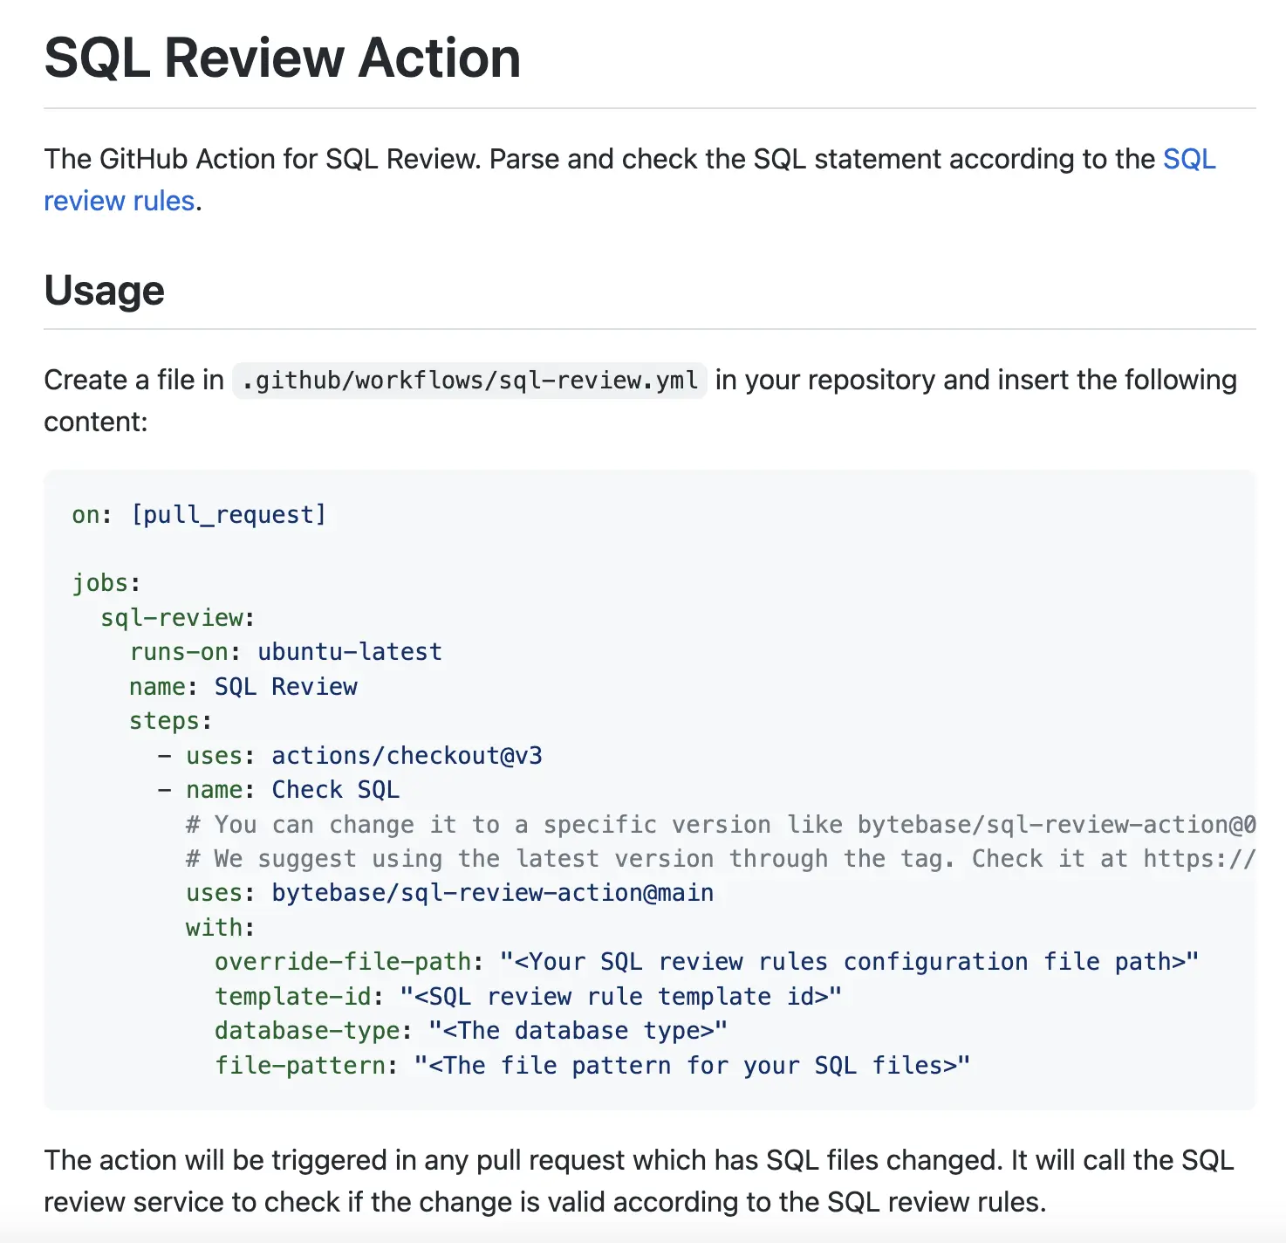The image size is (1286, 1243).
Task: Select the "override-file-path" parameter line
Action: (x=706, y=961)
